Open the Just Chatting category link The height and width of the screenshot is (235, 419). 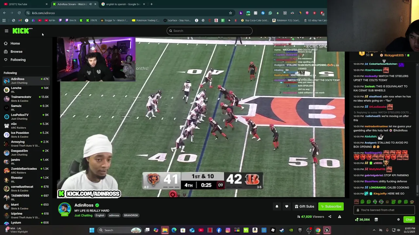point(83,215)
